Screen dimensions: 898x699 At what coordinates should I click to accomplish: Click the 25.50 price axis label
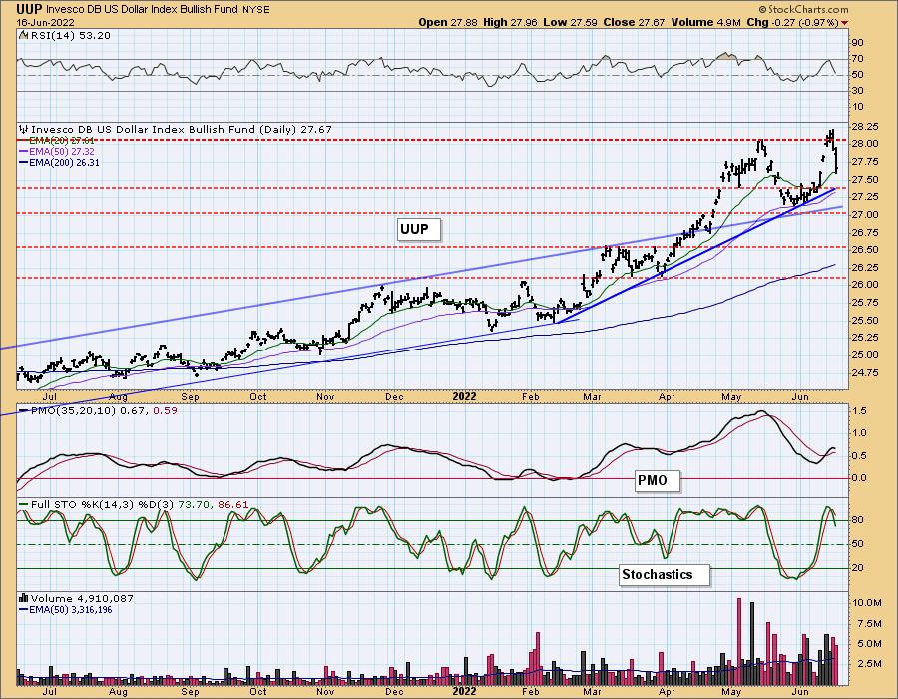click(x=865, y=320)
